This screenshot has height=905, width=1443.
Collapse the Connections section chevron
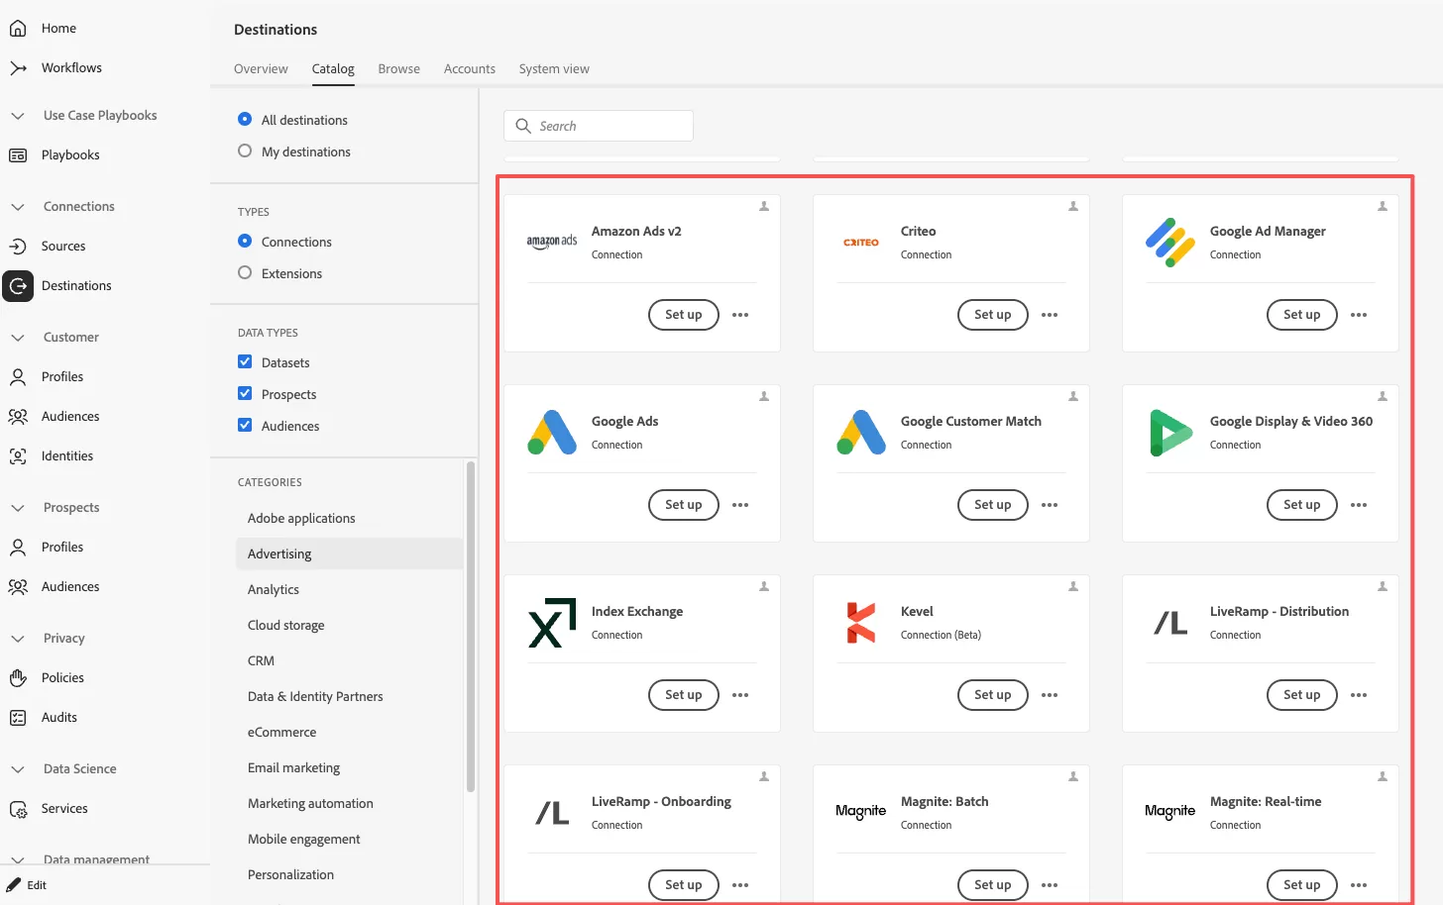click(18, 207)
